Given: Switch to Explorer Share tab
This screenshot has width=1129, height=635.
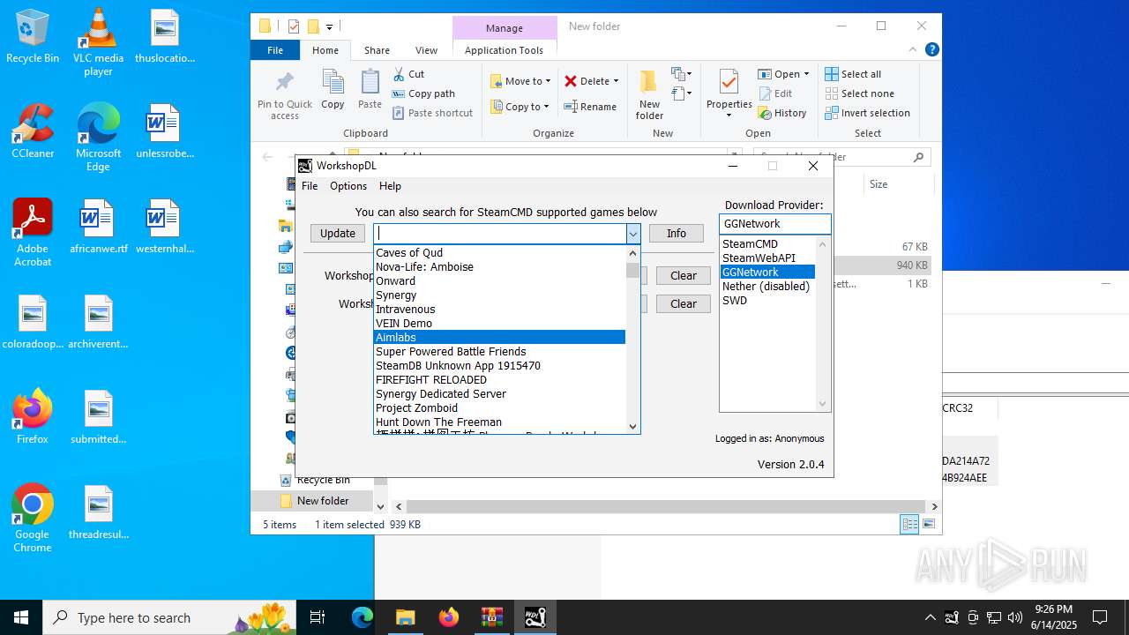Looking at the screenshot, I should point(377,50).
